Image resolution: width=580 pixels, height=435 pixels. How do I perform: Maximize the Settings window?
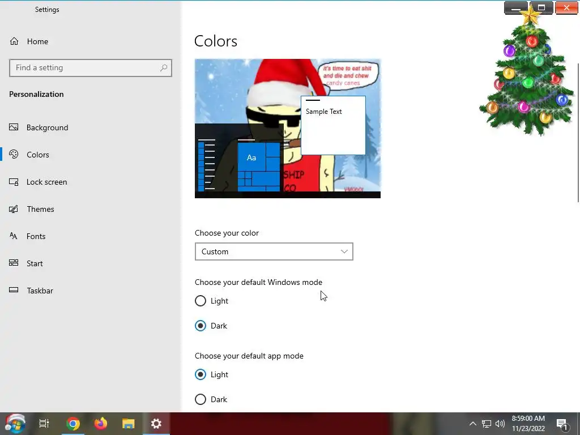point(541,8)
